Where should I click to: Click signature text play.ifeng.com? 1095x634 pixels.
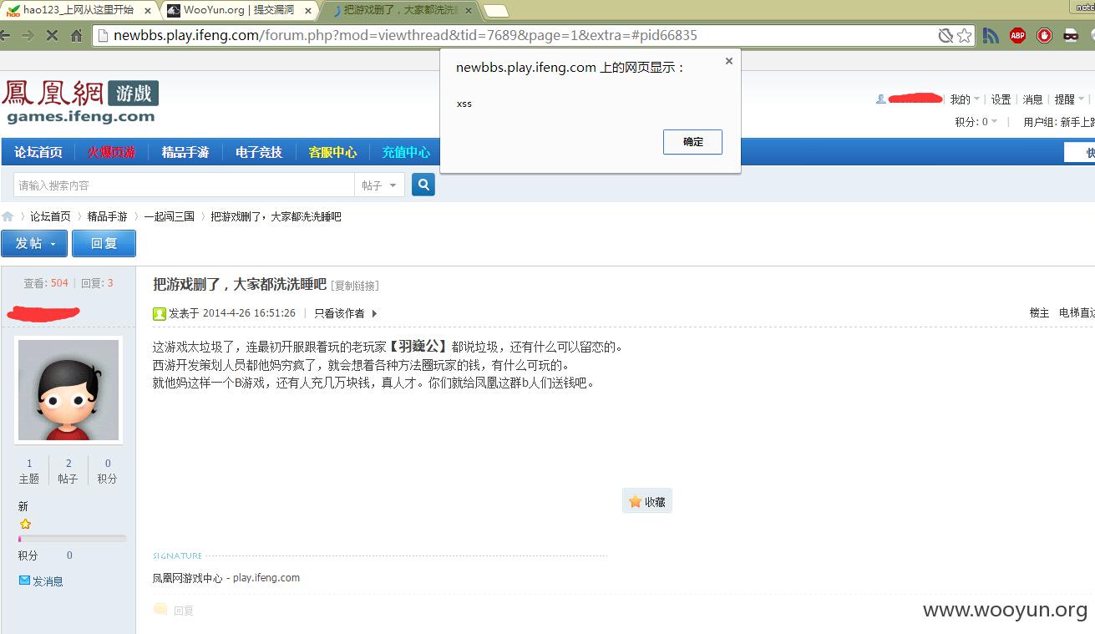click(x=266, y=578)
